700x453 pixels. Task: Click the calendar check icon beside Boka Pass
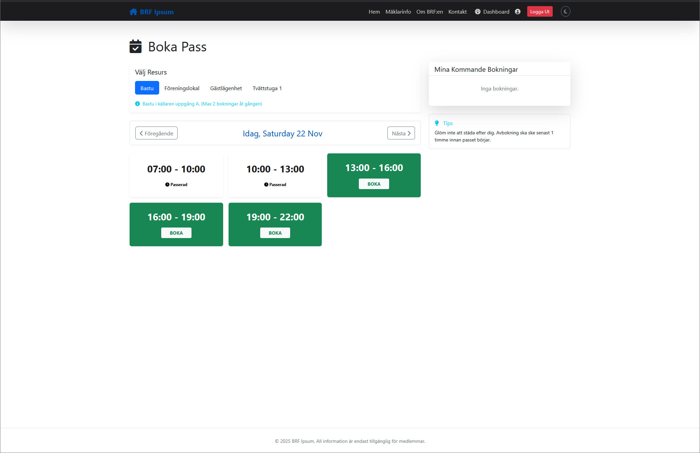135,47
